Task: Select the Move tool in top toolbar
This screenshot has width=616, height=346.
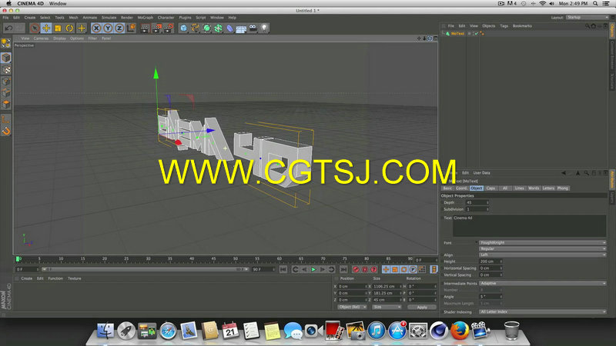Action: 46,28
